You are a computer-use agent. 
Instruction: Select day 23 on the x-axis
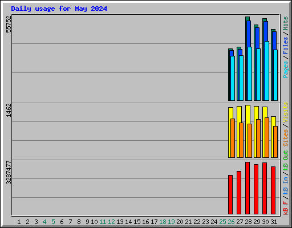(x=205, y=222)
